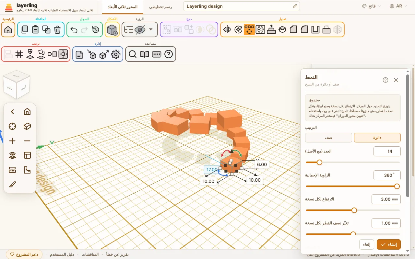Image resolution: width=415 pixels, height=259 pixels.
Task: Click the trash delete icon
Action: pos(57,29)
